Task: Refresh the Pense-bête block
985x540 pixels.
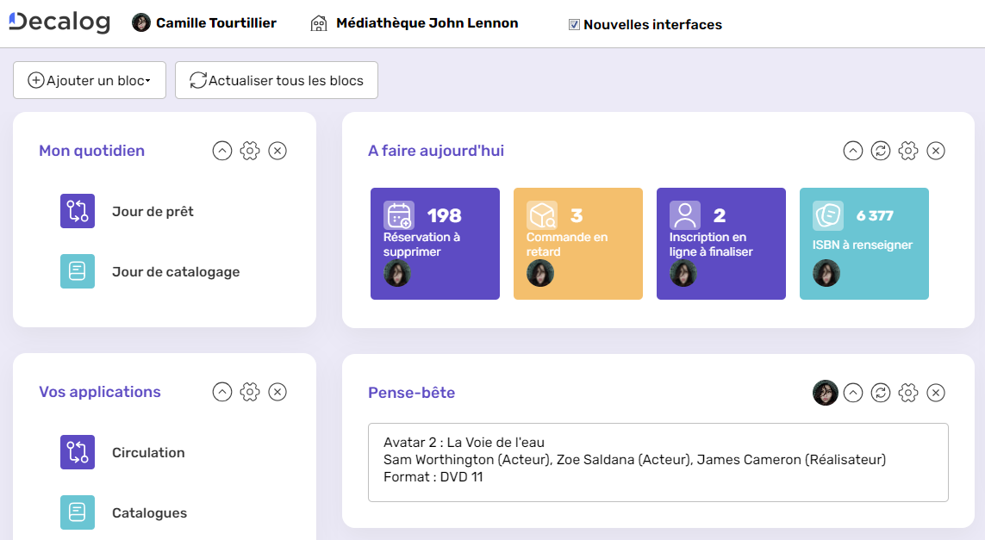Action: (880, 393)
